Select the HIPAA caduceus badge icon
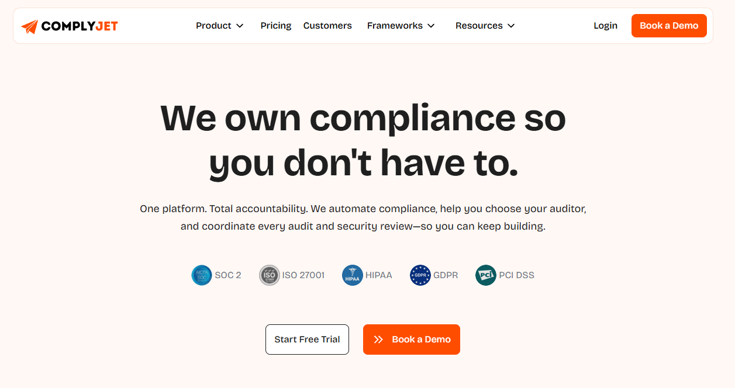The width and height of the screenshot is (735, 388). coord(351,275)
